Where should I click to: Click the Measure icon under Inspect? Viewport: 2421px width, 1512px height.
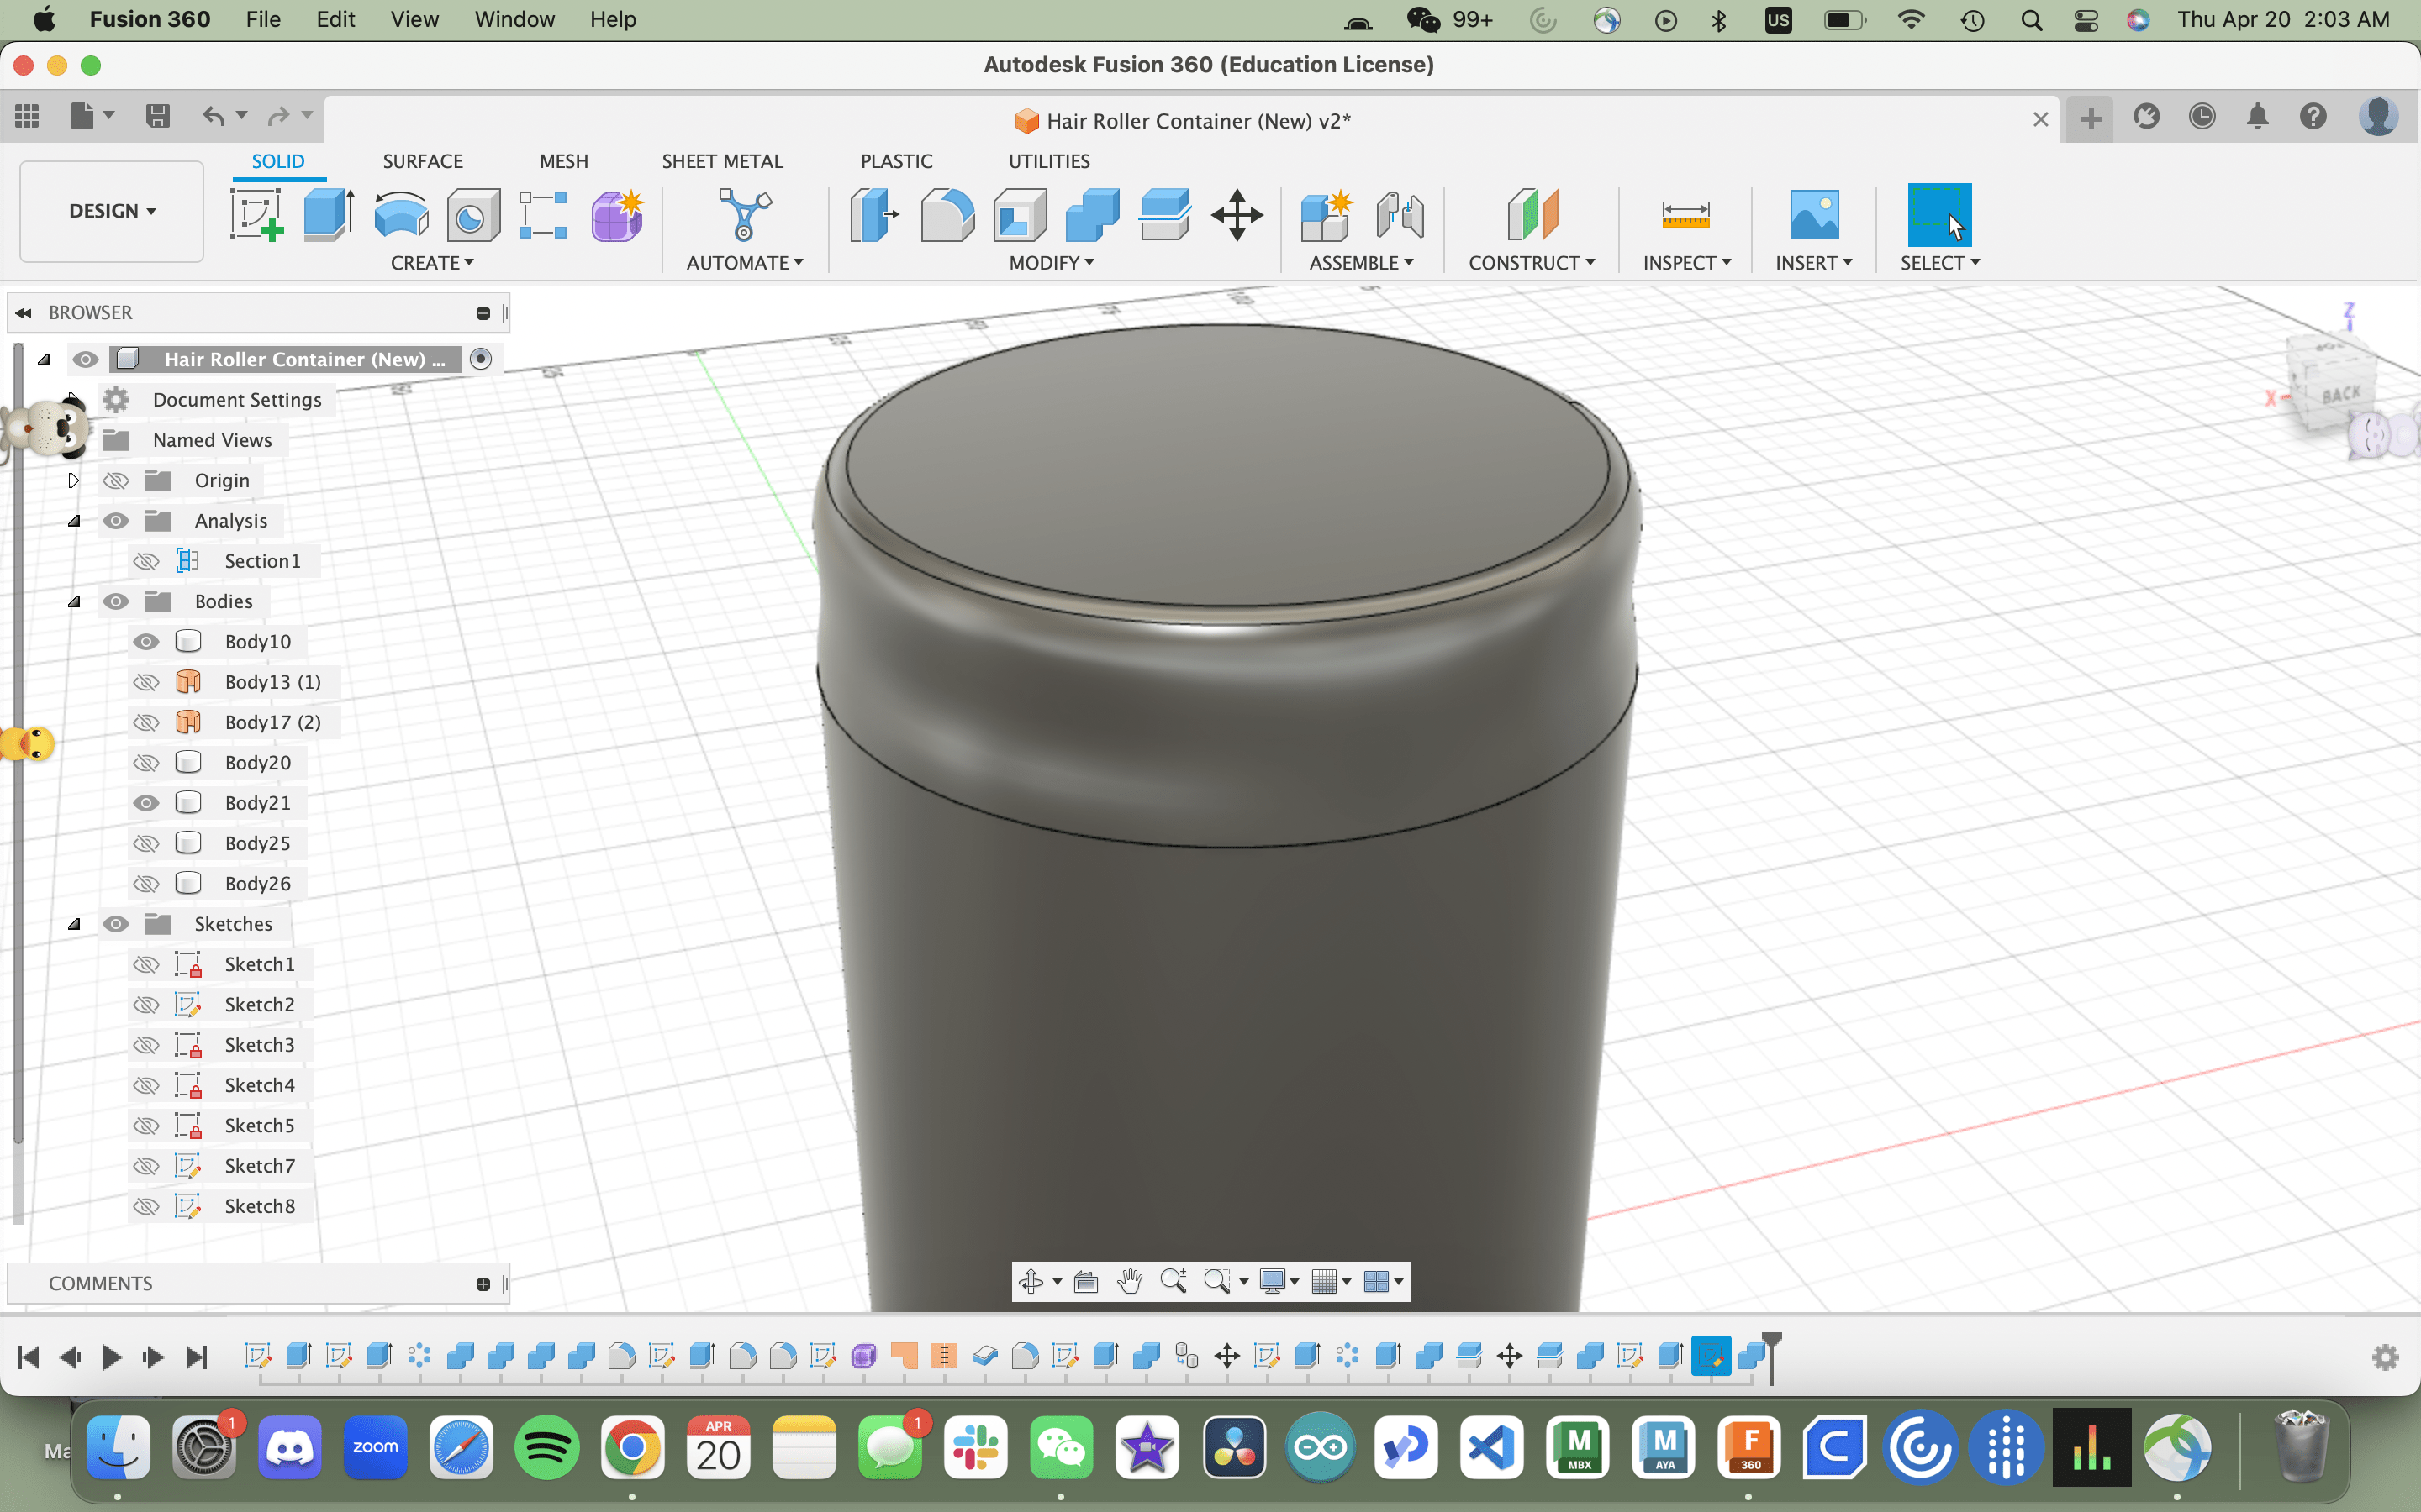[x=1685, y=214]
